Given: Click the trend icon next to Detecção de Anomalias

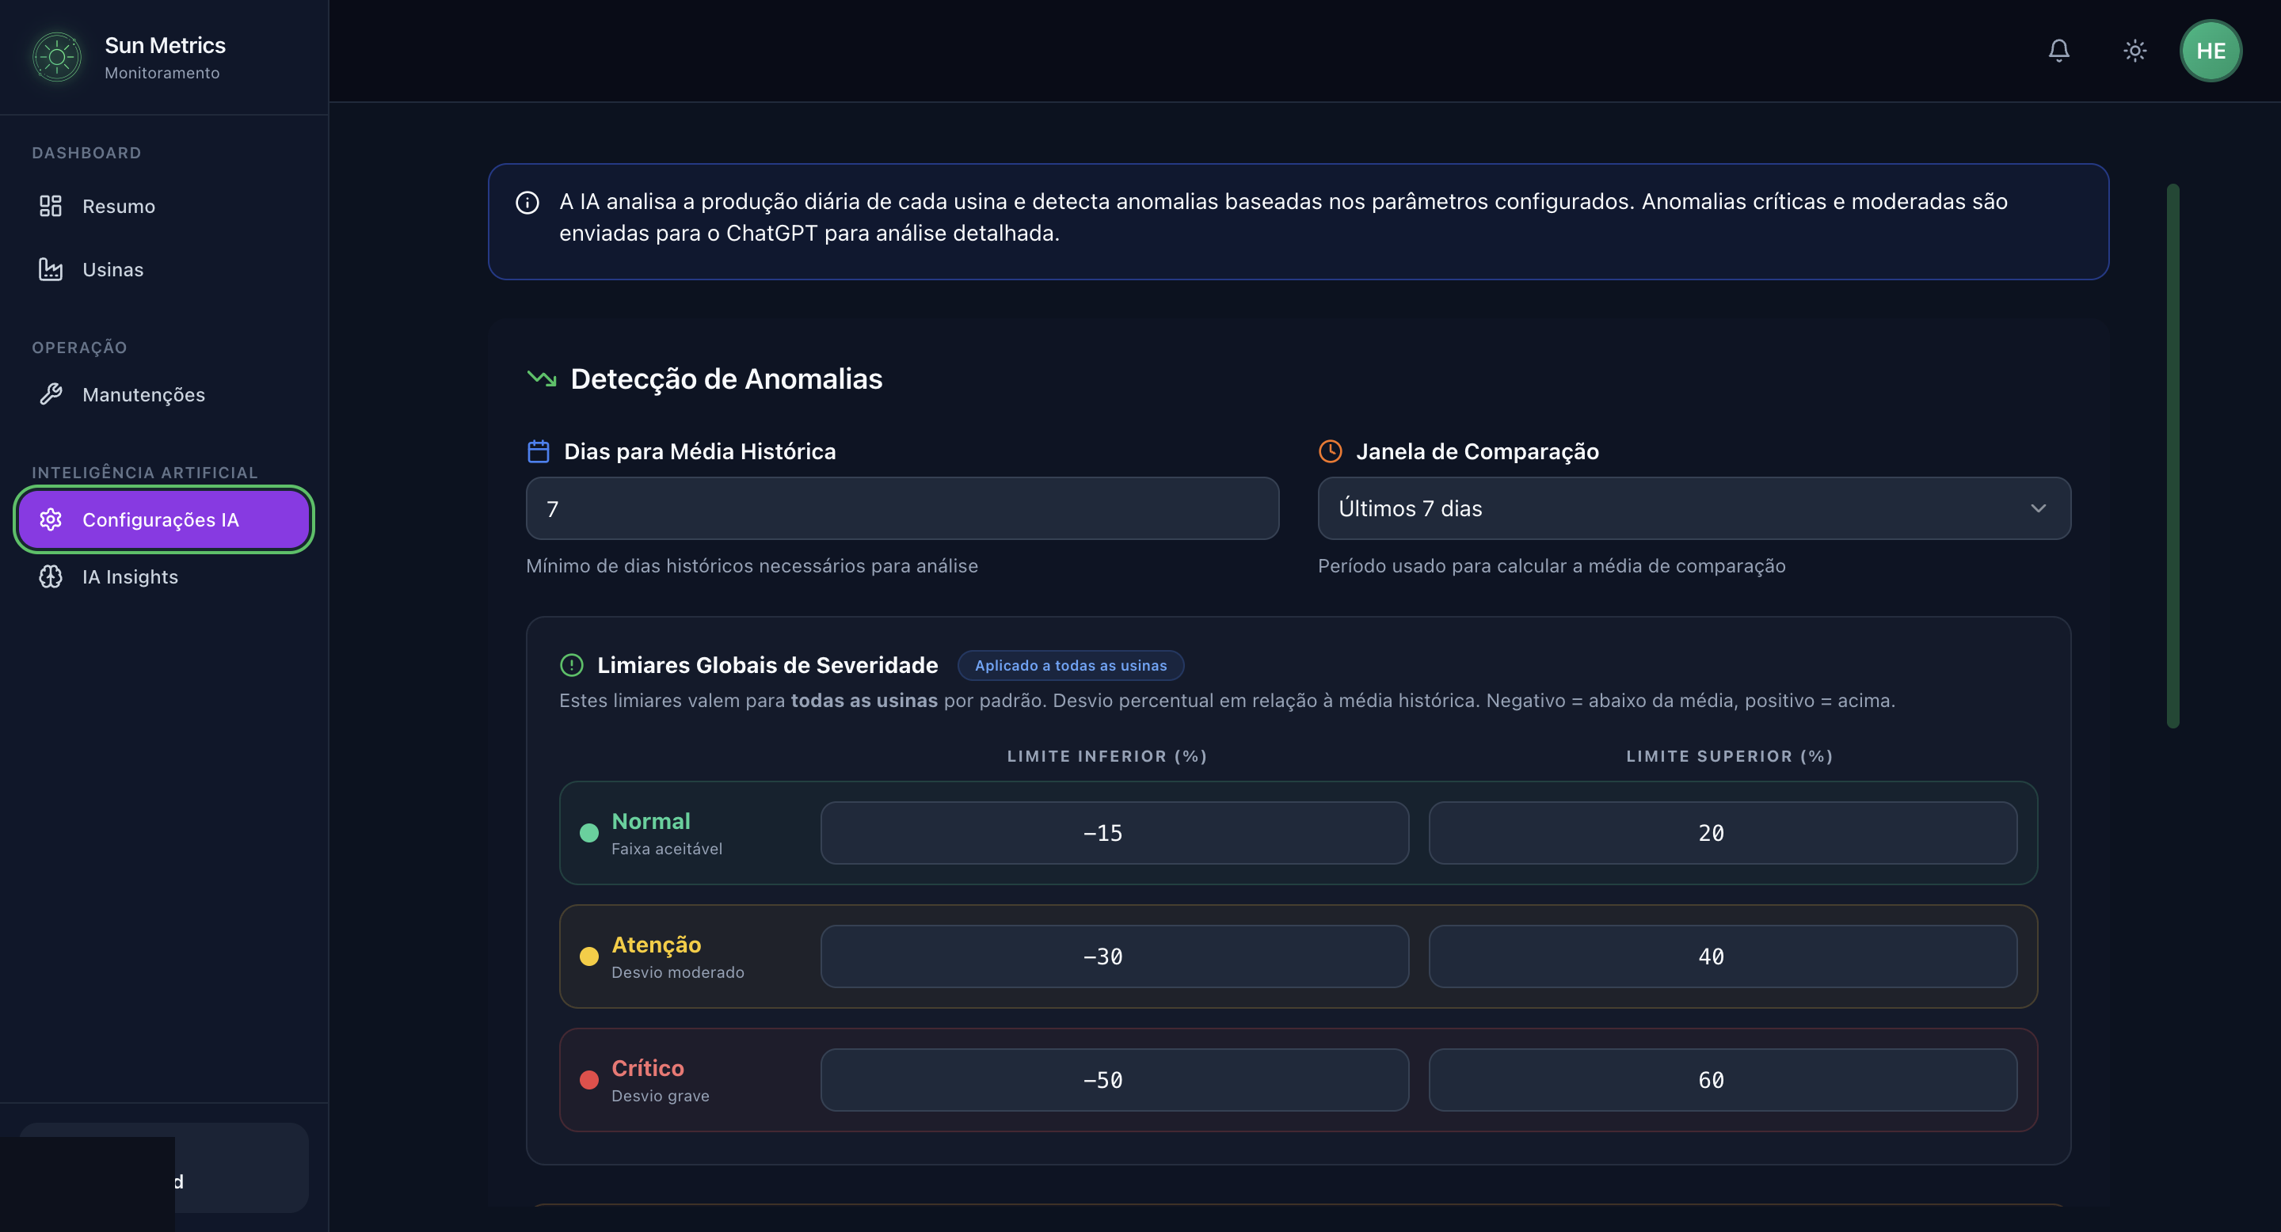Looking at the screenshot, I should pos(541,378).
